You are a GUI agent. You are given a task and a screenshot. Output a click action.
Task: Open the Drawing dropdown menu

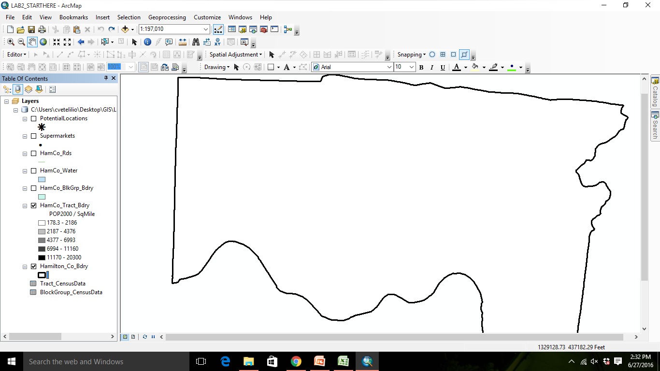tap(217, 67)
